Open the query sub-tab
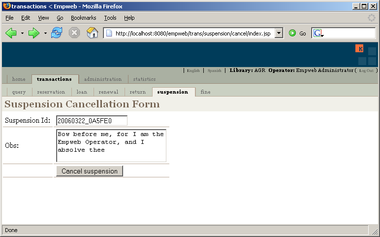This screenshot has height=237, width=380. pyautogui.click(x=19, y=92)
